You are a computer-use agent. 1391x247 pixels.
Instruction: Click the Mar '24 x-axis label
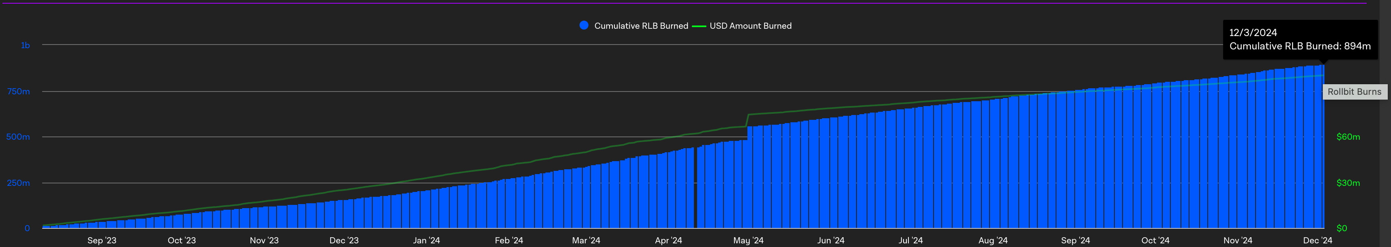coord(586,241)
